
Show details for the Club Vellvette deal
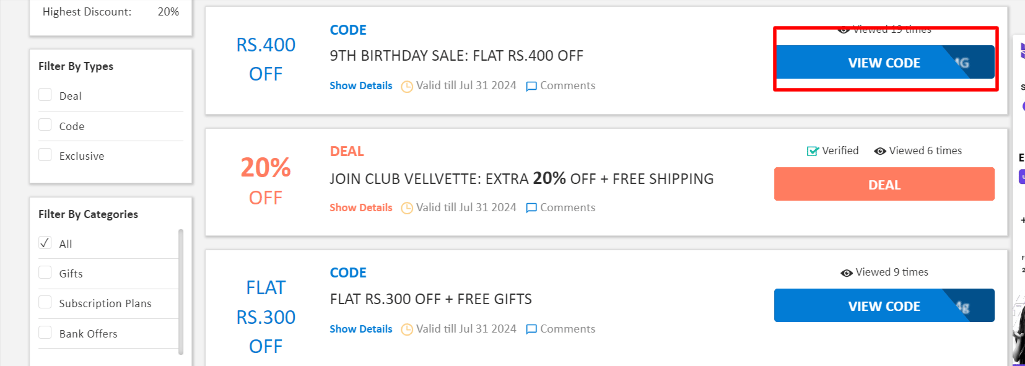(x=360, y=207)
